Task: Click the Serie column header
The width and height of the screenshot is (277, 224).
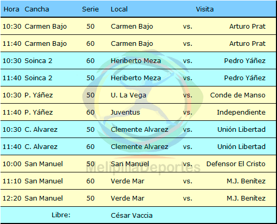Action: pyautogui.click(x=90, y=9)
